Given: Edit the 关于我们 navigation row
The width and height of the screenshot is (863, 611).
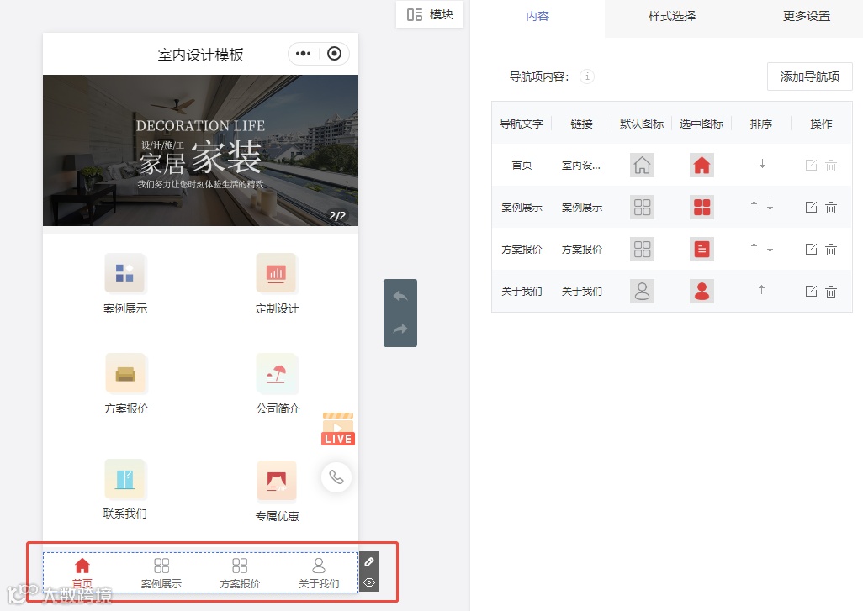Looking at the screenshot, I should pyautogui.click(x=811, y=291).
